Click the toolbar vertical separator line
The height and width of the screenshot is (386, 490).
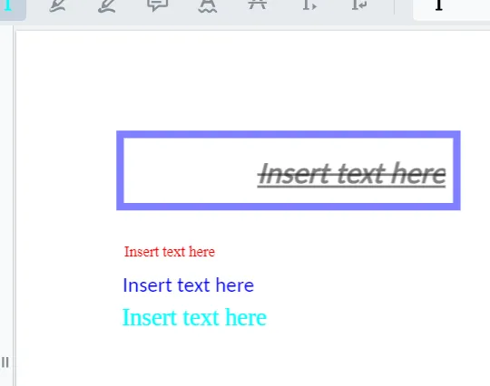395,6
